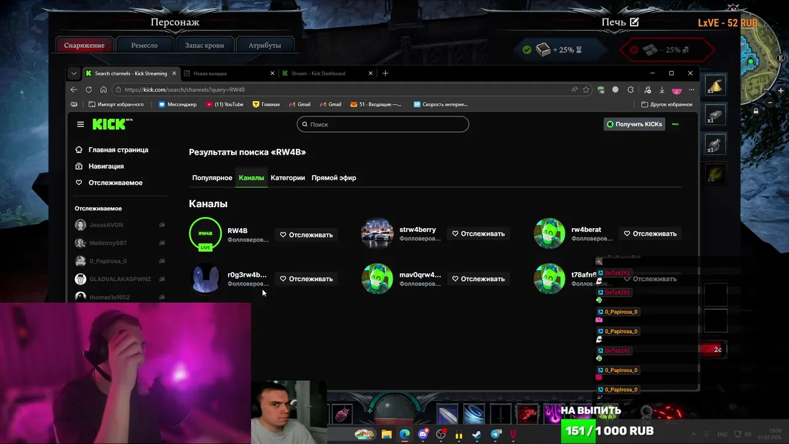Open the pink profile icon in browser toolbar
This screenshot has height=444, width=789.
coord(677,90)
